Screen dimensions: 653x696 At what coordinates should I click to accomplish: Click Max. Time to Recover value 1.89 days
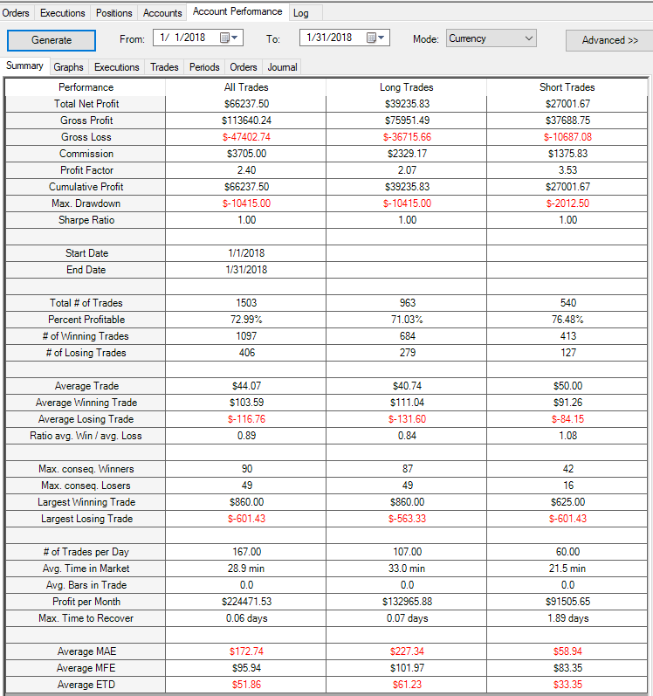tap(567, 618)
